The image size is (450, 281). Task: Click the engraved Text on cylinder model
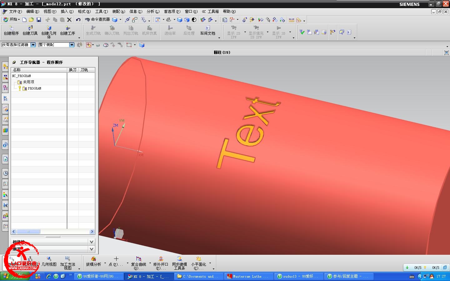click(x=248, y=133)
